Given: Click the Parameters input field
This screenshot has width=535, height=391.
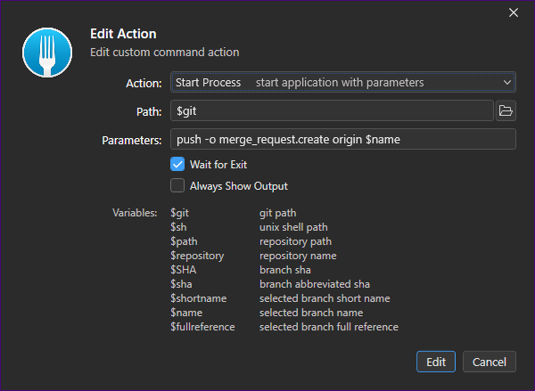Looking at the screenshot, I should [x=343, y=139].
